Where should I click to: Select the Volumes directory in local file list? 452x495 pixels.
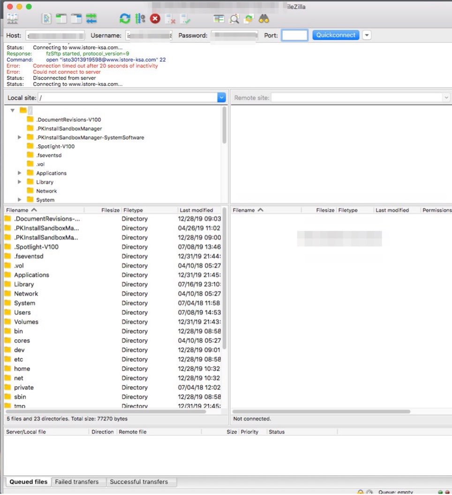(x=113, y=322)
